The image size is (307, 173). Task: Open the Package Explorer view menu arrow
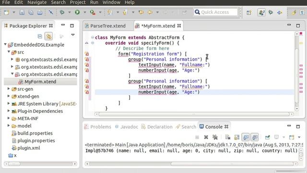click(73, 35)
